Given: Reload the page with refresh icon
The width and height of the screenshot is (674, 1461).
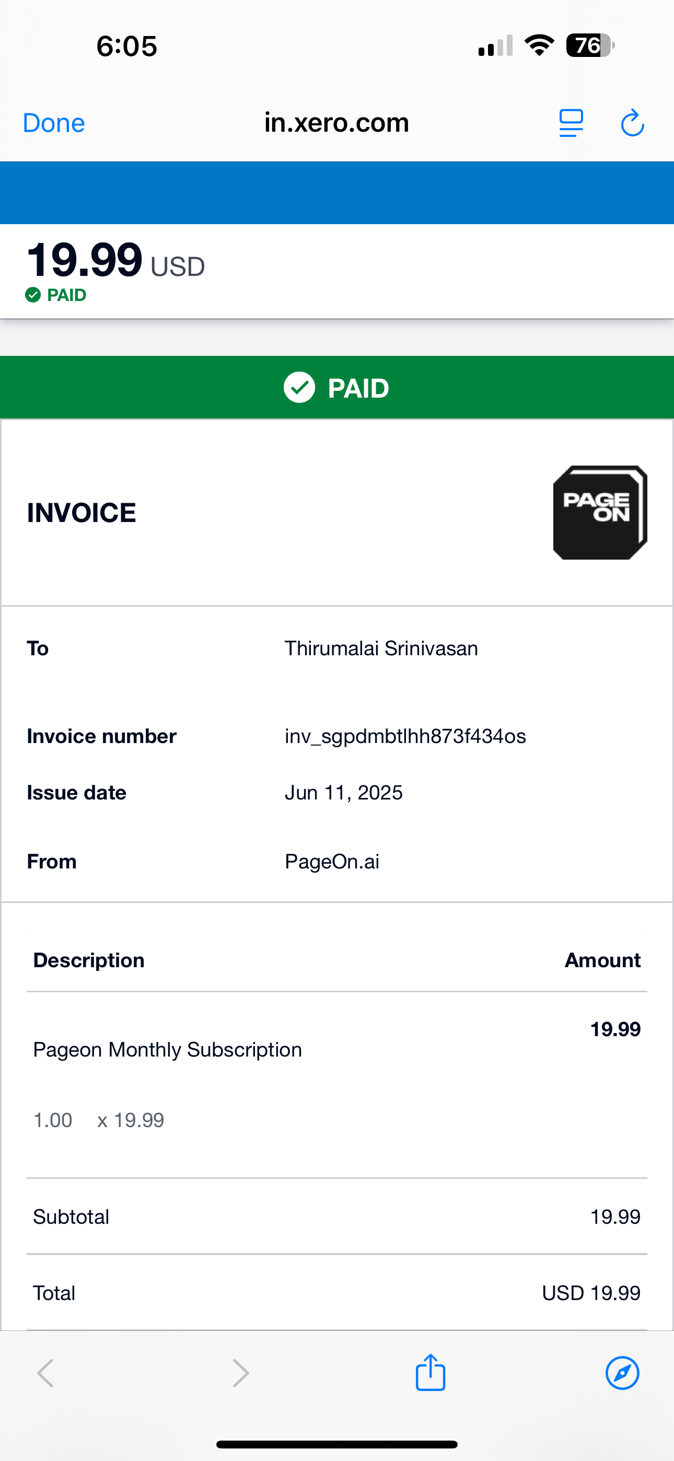Looking at the screenshot, I should [632, 123].
